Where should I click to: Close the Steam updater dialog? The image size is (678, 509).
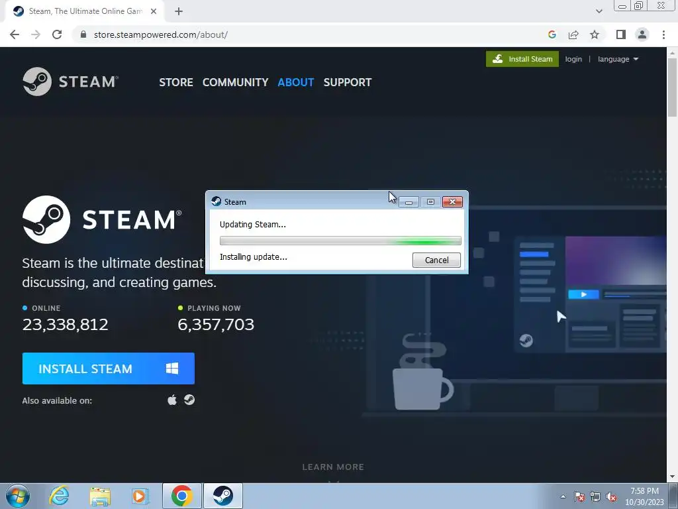click(x=452, y=201)
